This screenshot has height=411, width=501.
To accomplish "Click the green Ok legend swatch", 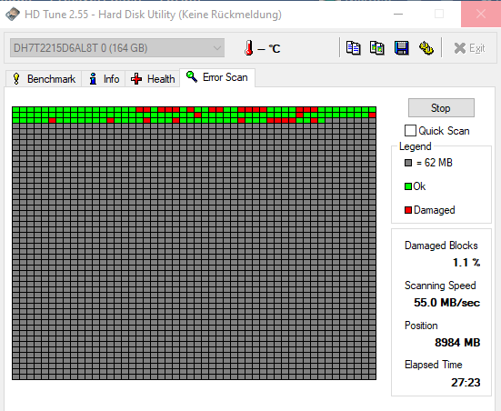I will pyautogui.click(x=408, y=186).
